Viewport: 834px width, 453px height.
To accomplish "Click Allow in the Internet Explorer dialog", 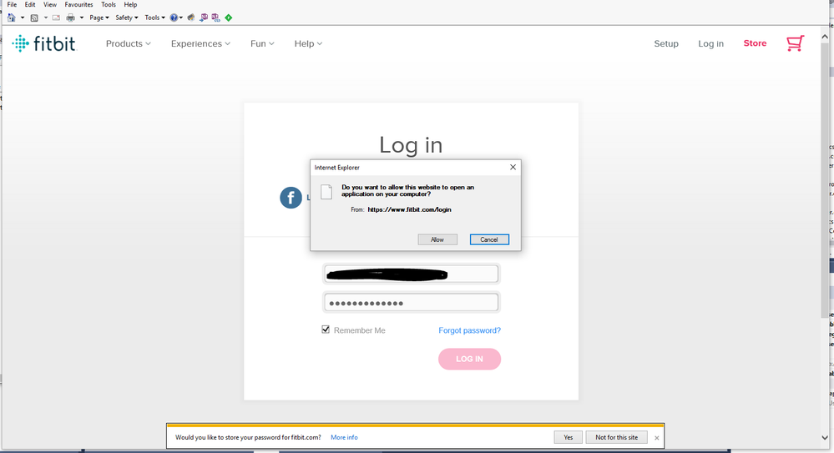I will 437,239.
